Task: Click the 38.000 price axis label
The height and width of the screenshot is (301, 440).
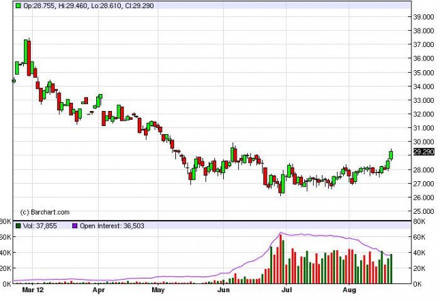Action: (424, 31)
